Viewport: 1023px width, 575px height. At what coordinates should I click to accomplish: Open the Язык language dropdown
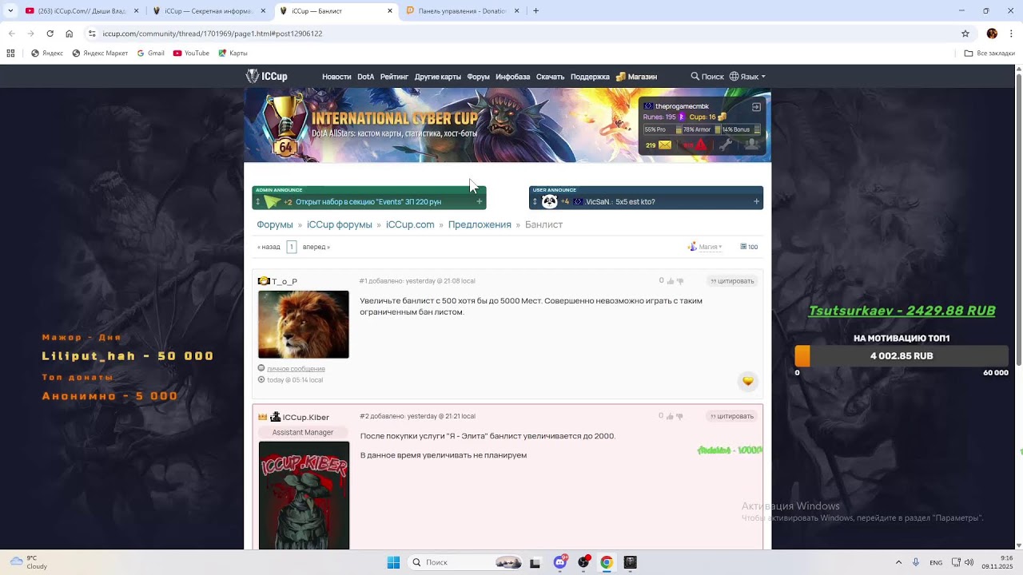click(747, 77)
